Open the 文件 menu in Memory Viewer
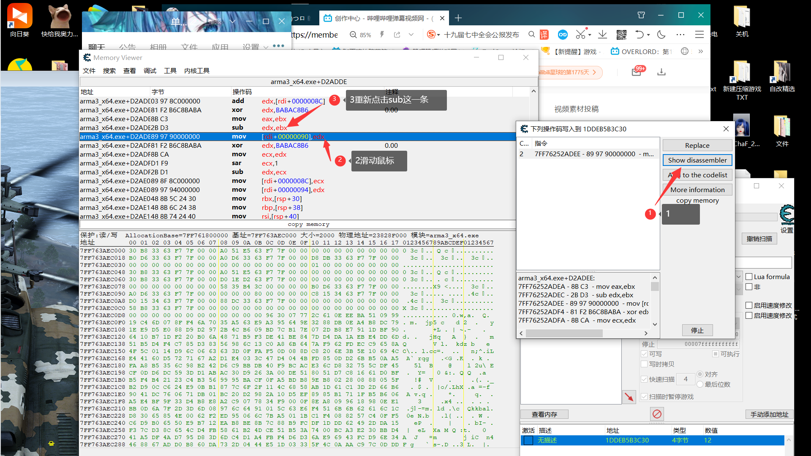 pyautogui.click(x=89, y=71)
